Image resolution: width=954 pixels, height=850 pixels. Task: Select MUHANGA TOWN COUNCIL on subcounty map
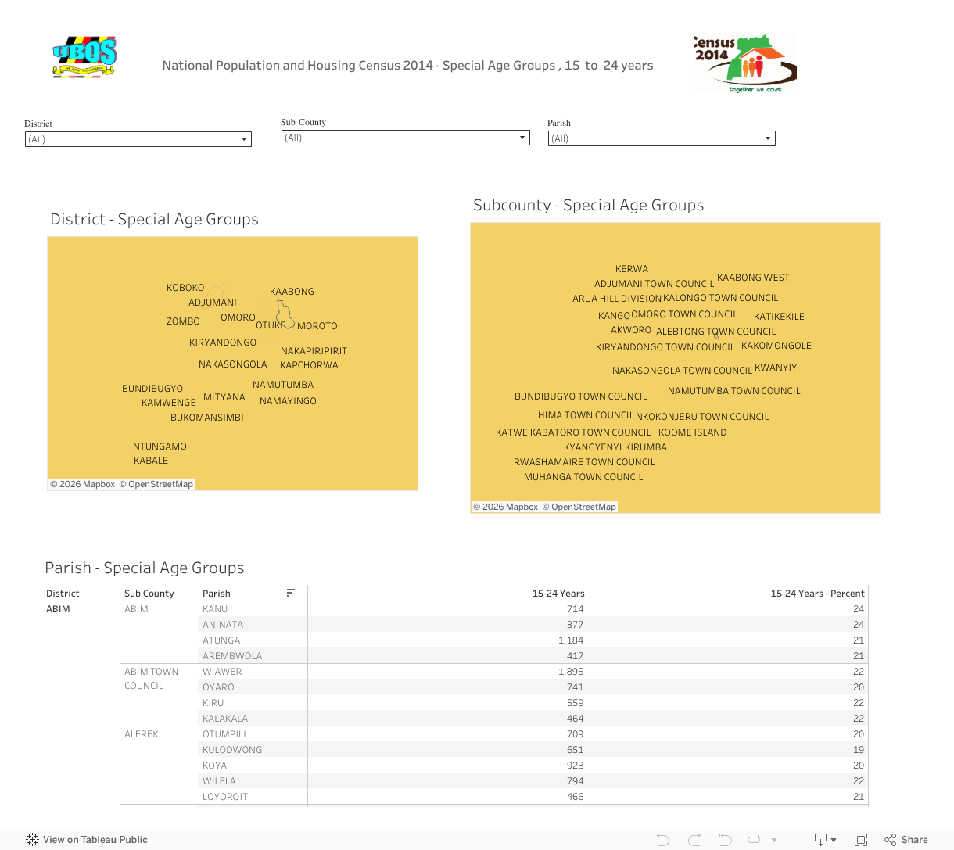pyautogui.click(x=583, y=477)
